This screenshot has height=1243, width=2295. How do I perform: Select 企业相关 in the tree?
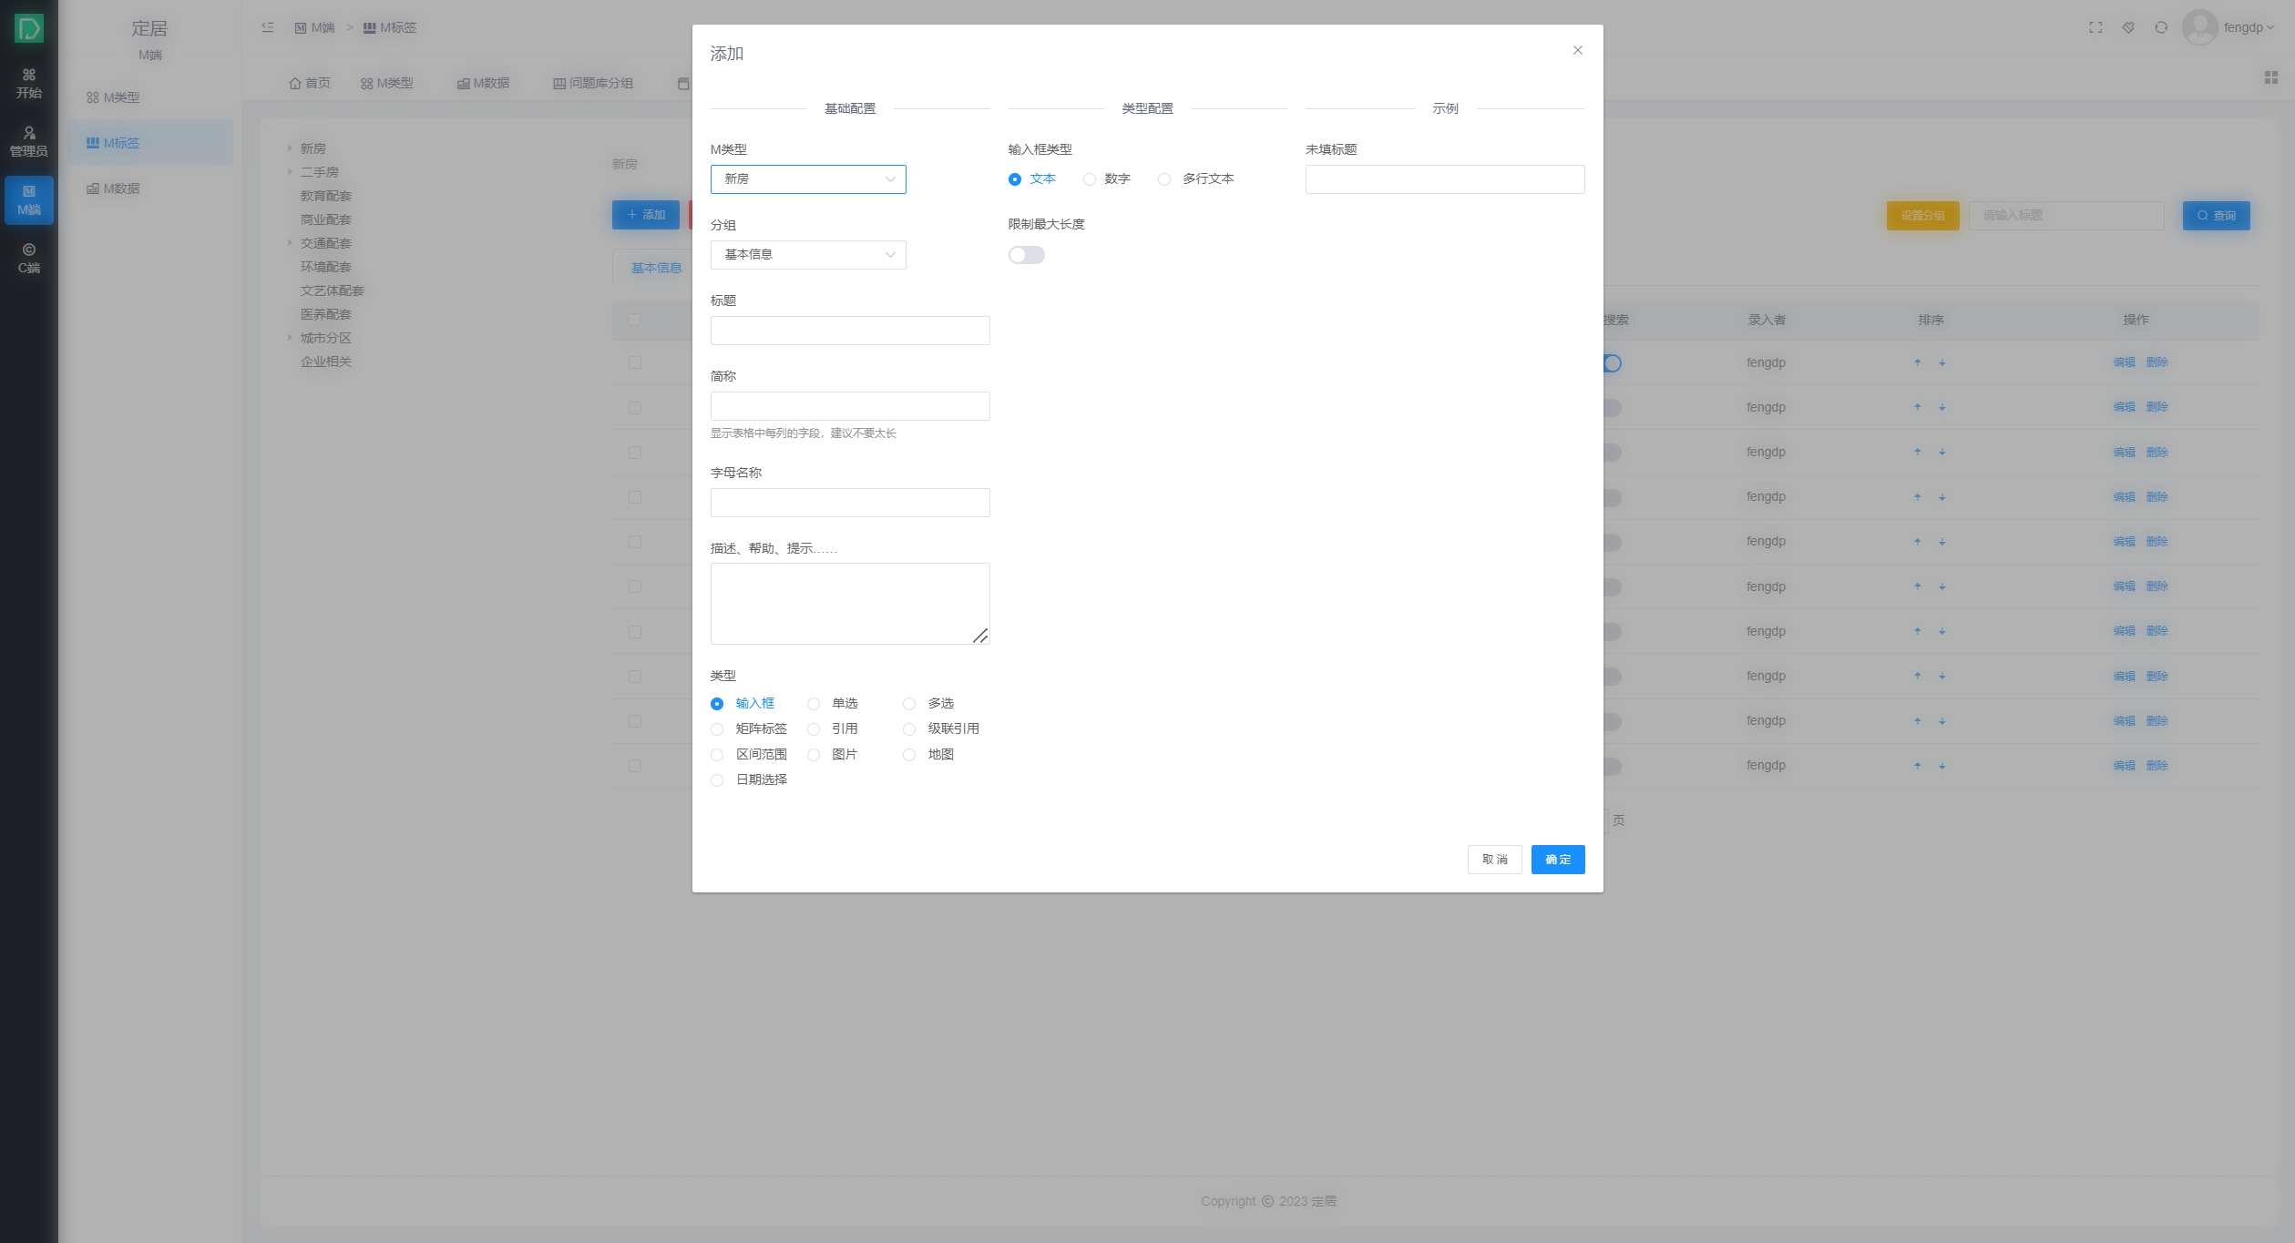[326, 362]
